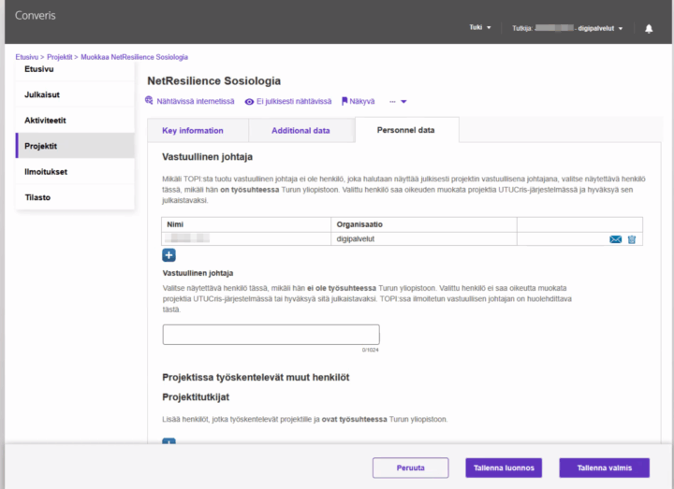Click the Nähtävissä internetissä link
The width and height of the screenshot is (674, 489).
pos(196,101)
